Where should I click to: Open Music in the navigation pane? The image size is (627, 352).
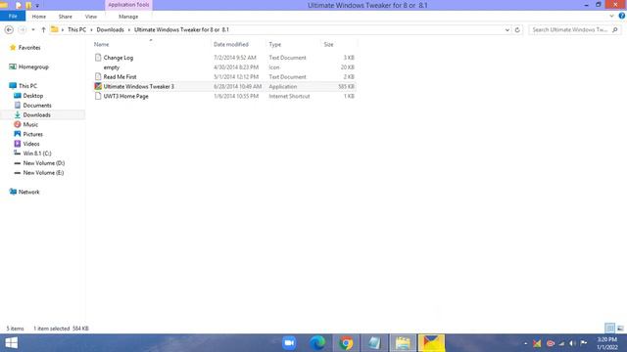(30, 124)
